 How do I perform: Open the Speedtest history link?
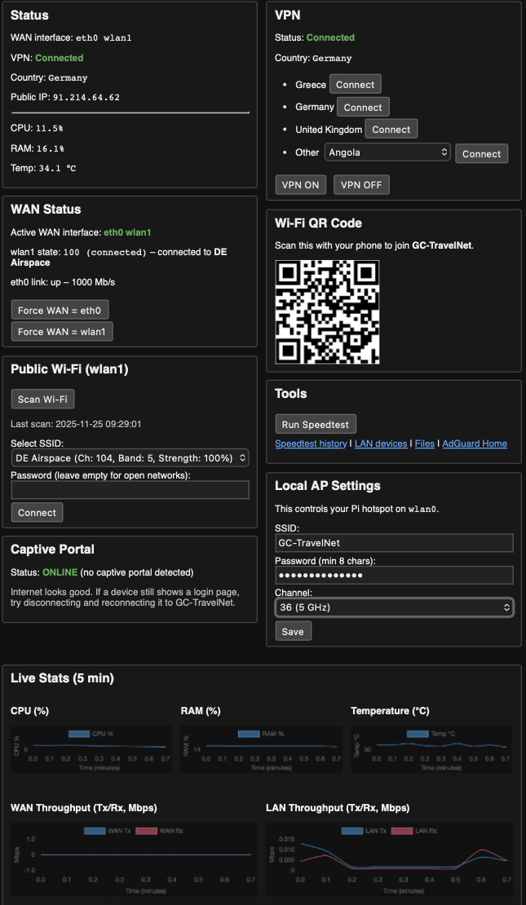(311, 444)
